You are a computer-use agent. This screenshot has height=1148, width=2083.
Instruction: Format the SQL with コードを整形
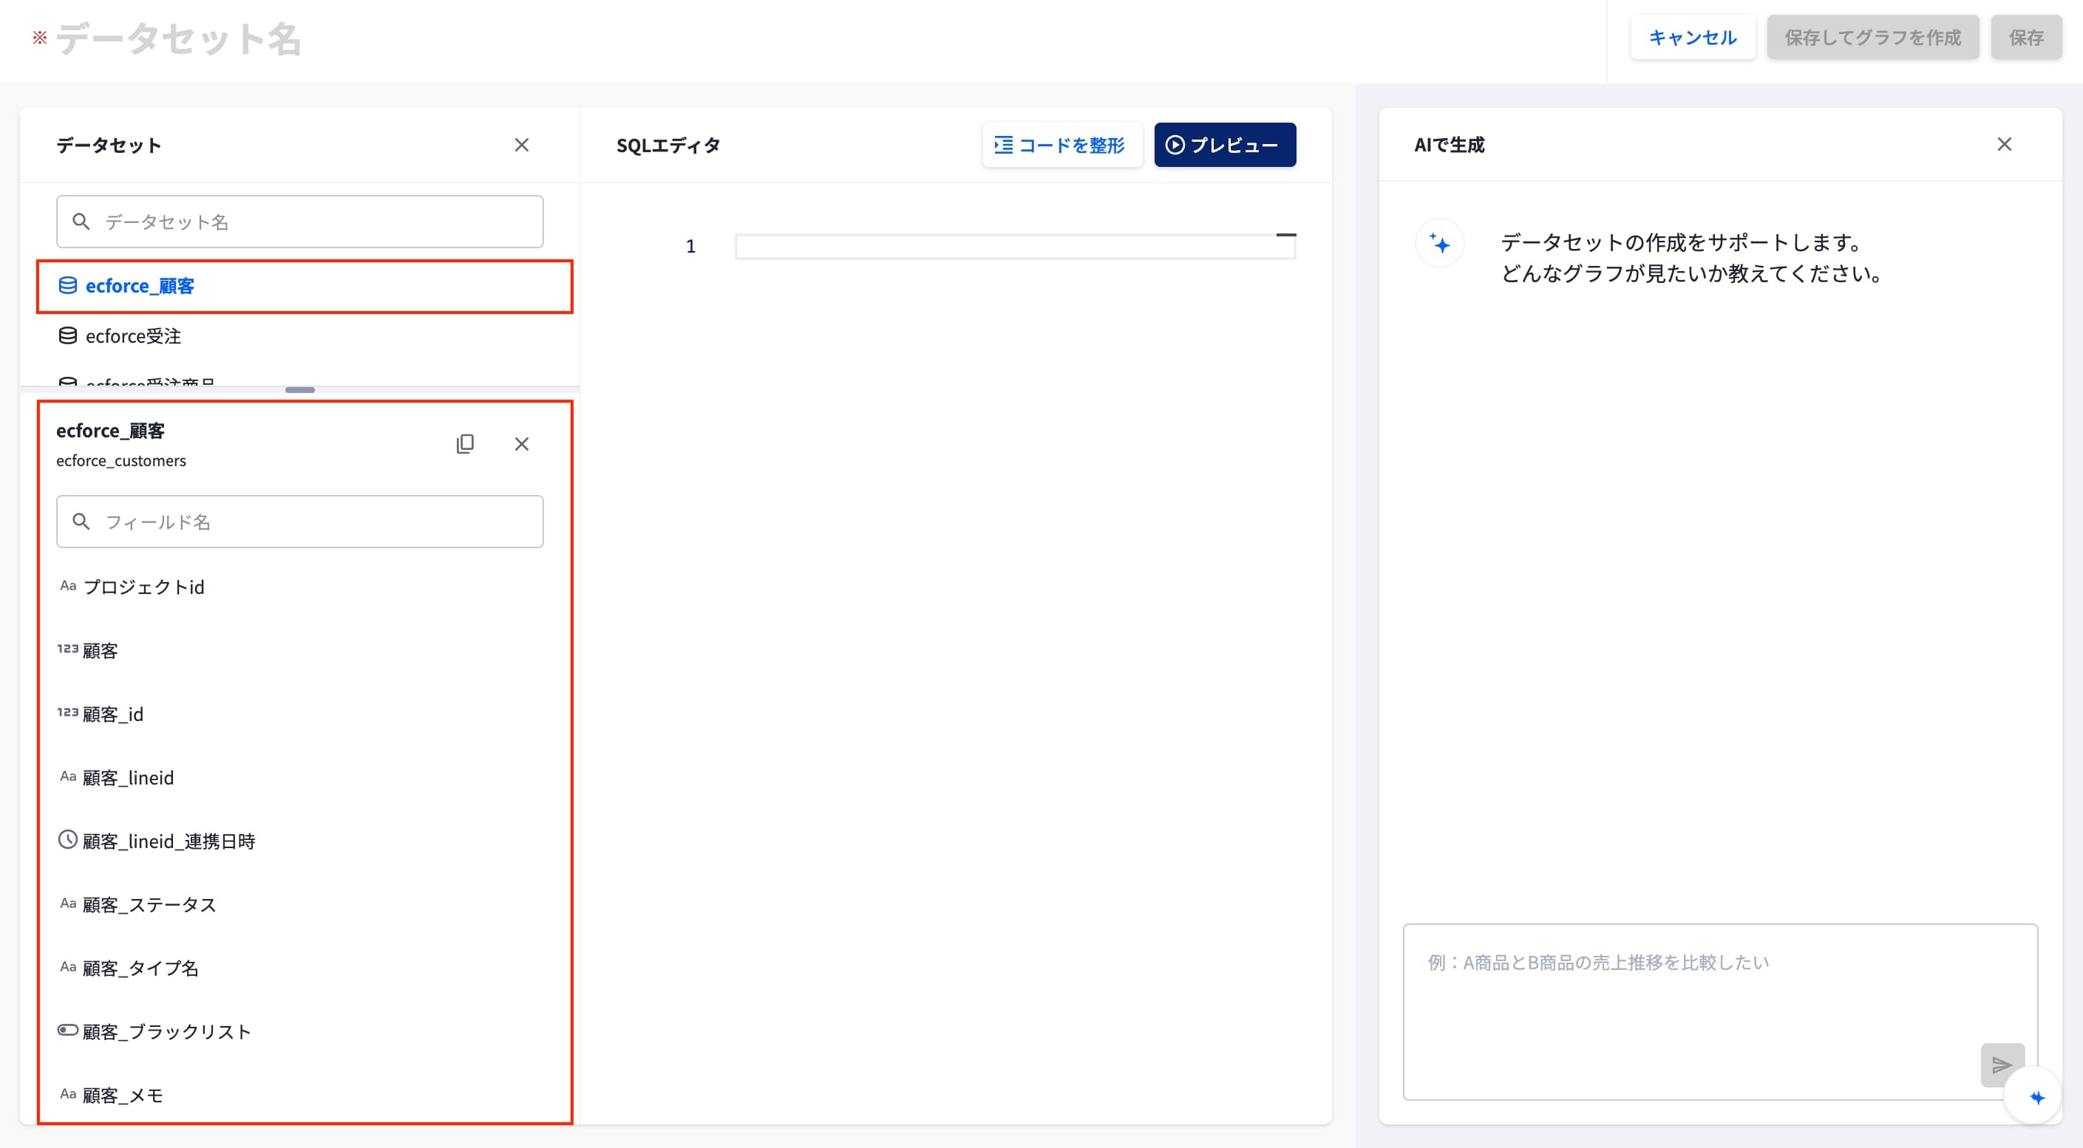[1061, 145]
